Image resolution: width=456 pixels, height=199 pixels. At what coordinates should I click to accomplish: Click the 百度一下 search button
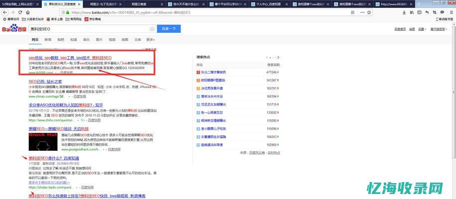click(x=169, y=29)
